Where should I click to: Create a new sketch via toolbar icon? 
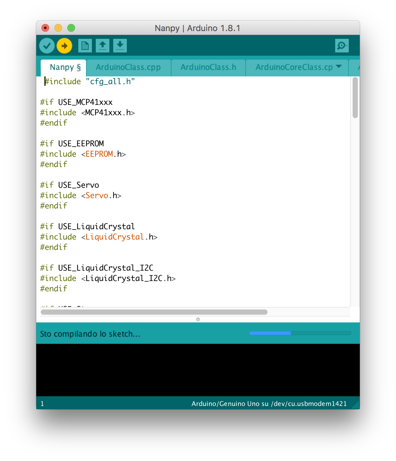(85, 46)
